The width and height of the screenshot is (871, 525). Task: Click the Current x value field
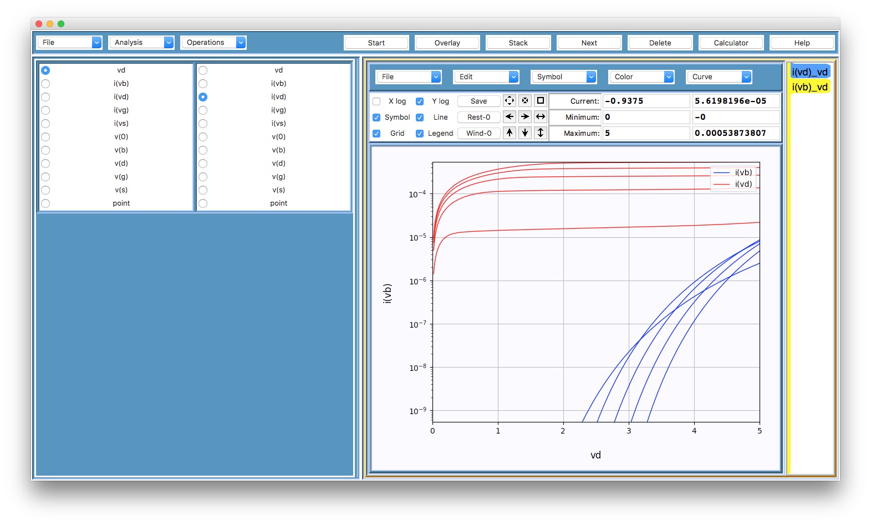tap(646, 101)
